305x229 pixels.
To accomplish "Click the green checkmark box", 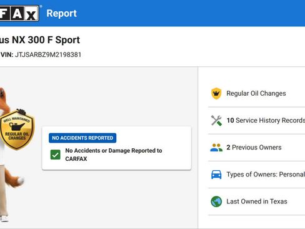I will point(56,155).
